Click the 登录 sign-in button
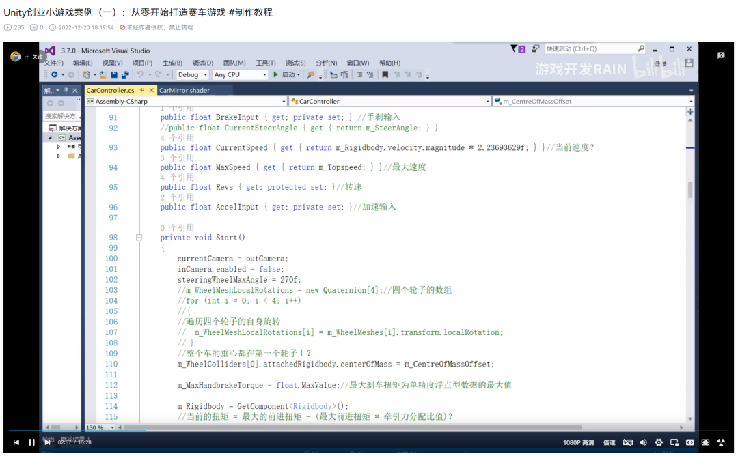 pos(660,63)
